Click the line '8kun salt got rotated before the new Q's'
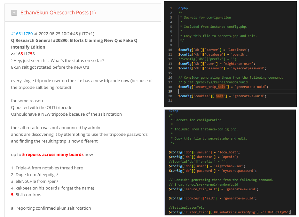 tap(50, 67)
